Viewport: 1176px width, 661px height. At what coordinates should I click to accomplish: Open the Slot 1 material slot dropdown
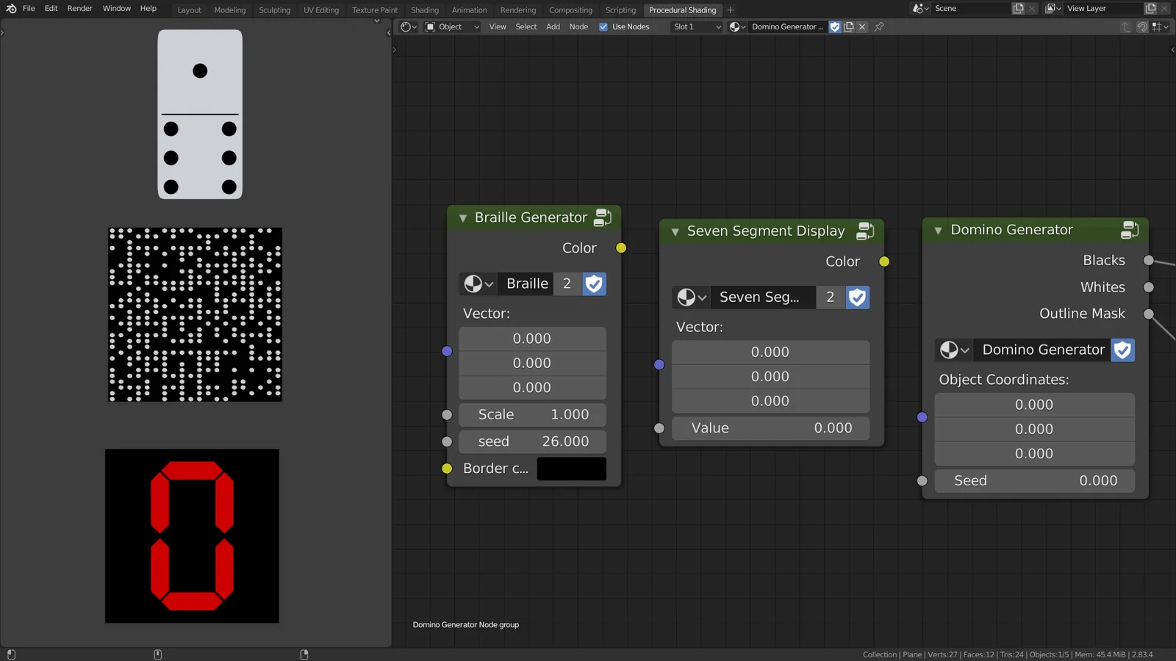pos(696,27)
